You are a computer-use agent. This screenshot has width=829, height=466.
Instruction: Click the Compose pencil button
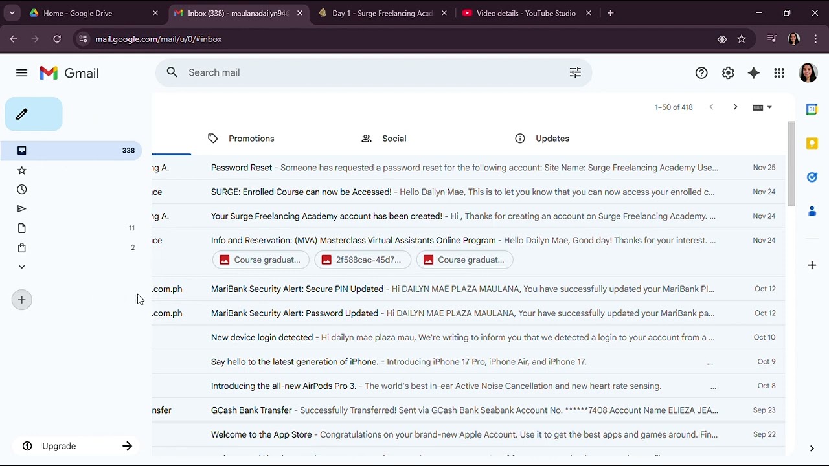click(x=34, y=114)
